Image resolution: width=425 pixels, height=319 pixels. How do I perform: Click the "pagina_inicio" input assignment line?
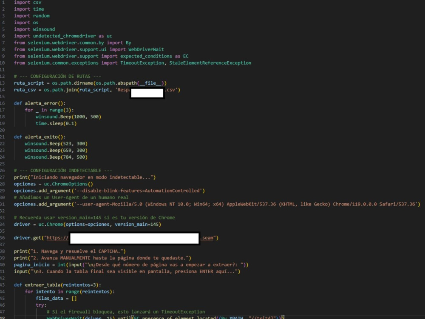click(131, 265)
